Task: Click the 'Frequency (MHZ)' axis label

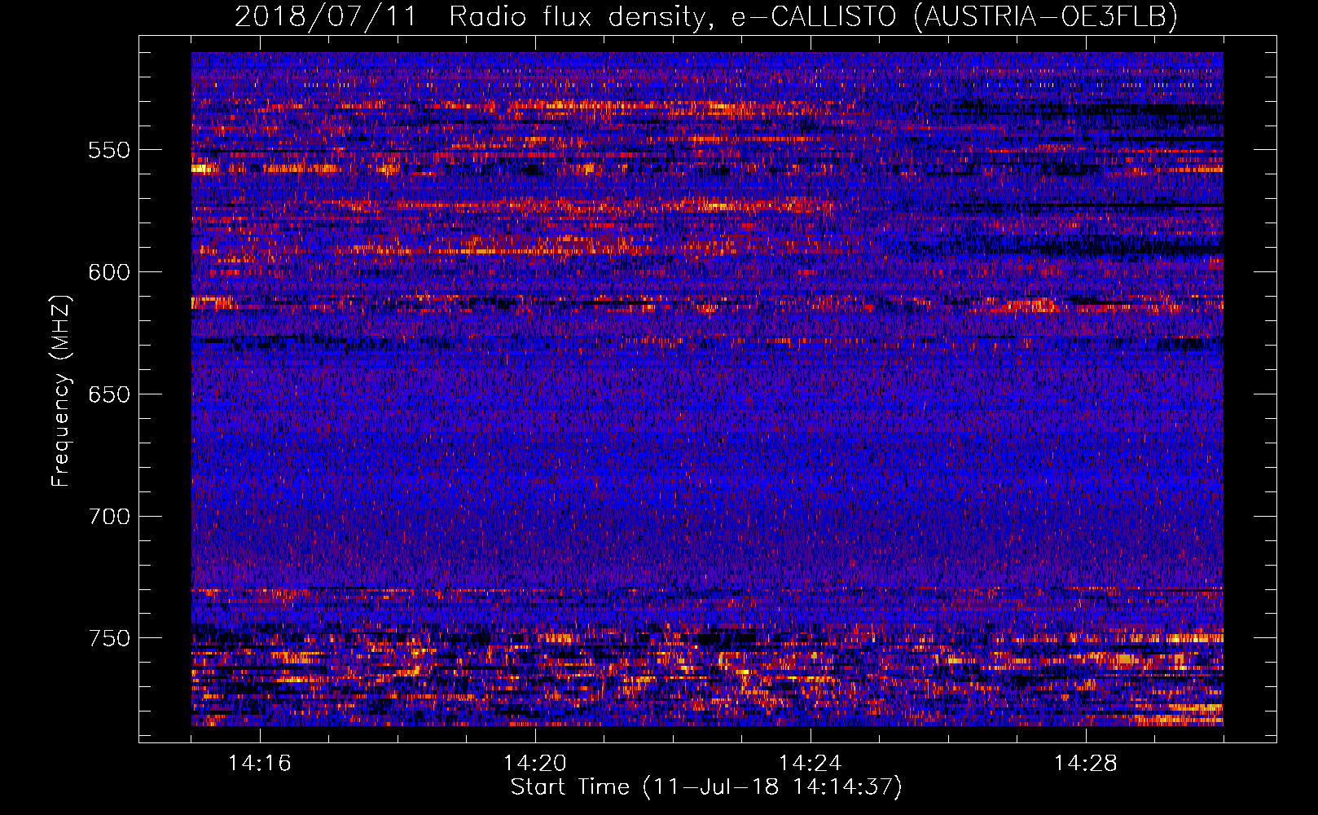Action: pos(61,391)
